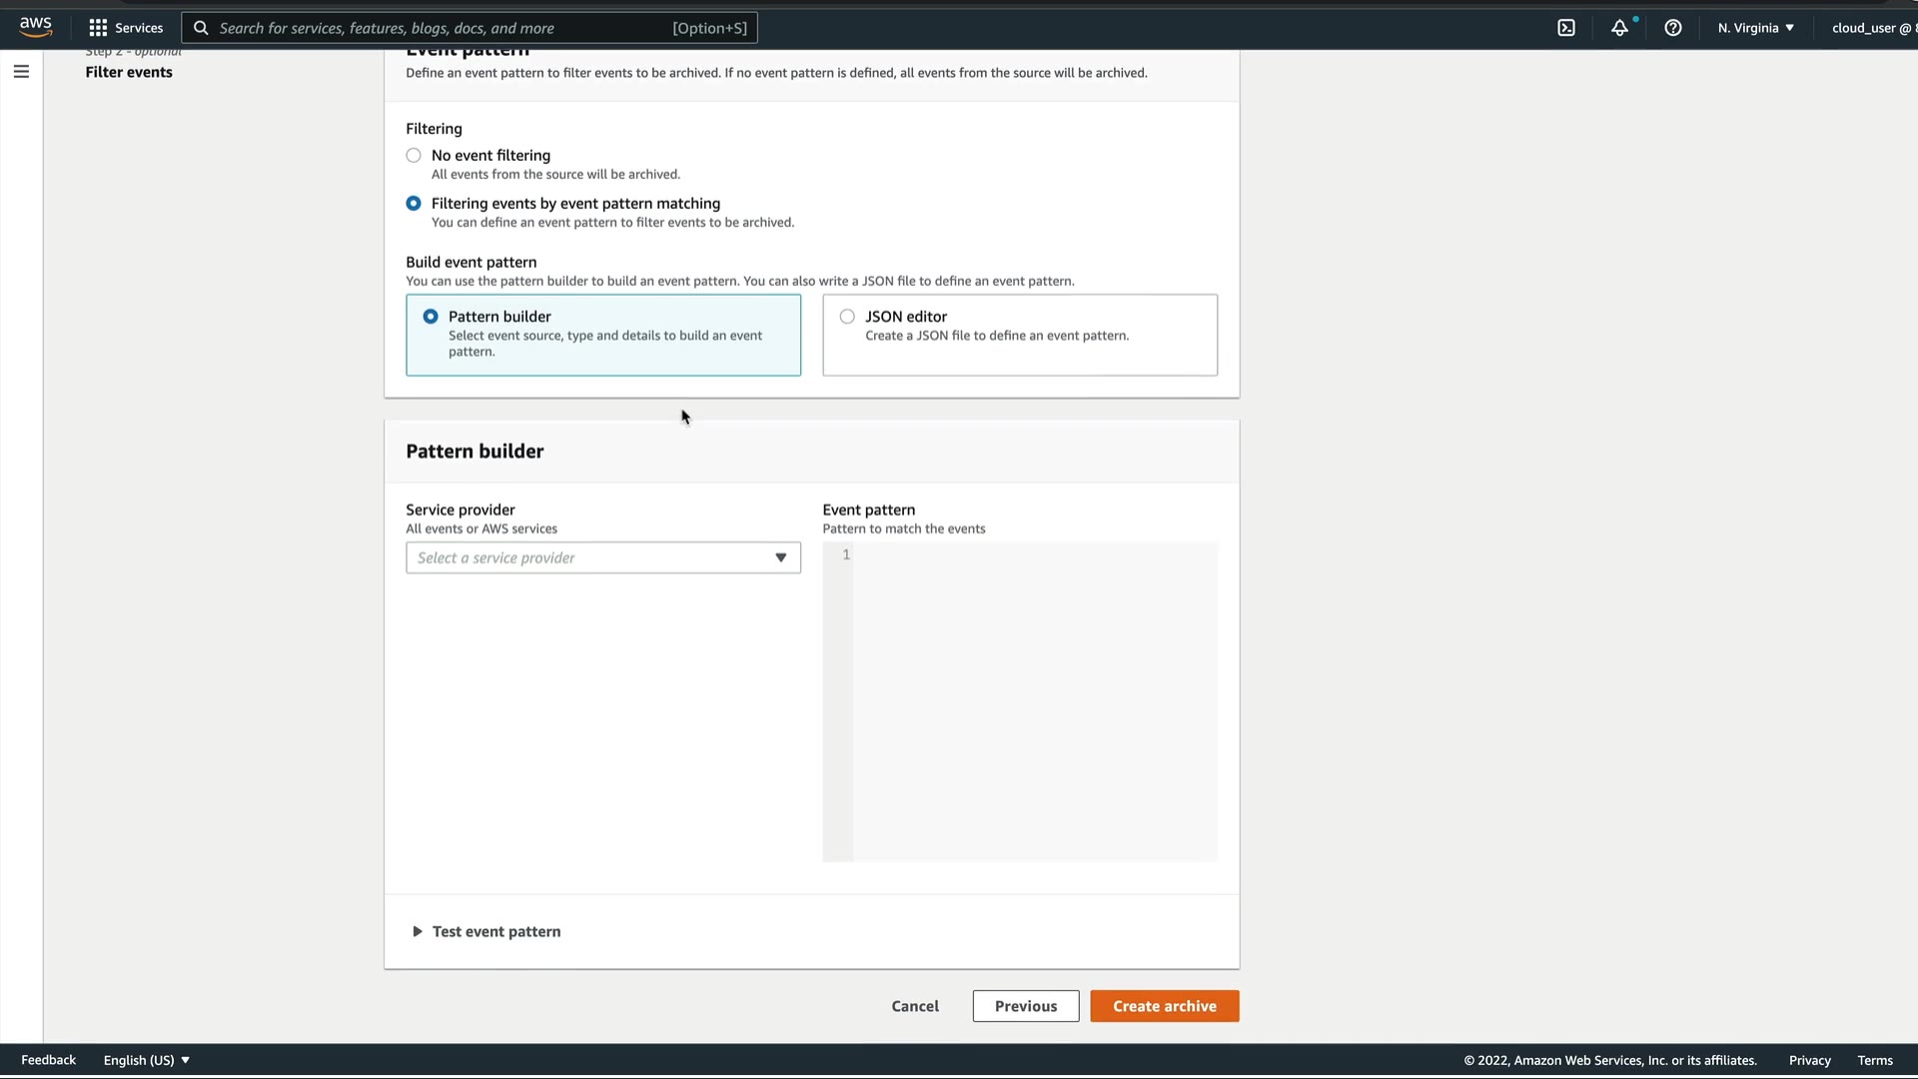
Task: Click the Create archive button
Action: coord(1164,1006)
